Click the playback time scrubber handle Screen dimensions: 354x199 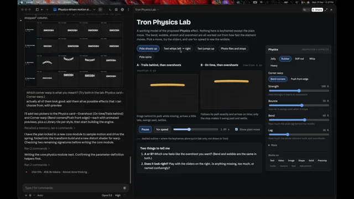pyautogui.click(x=189, y=129)
